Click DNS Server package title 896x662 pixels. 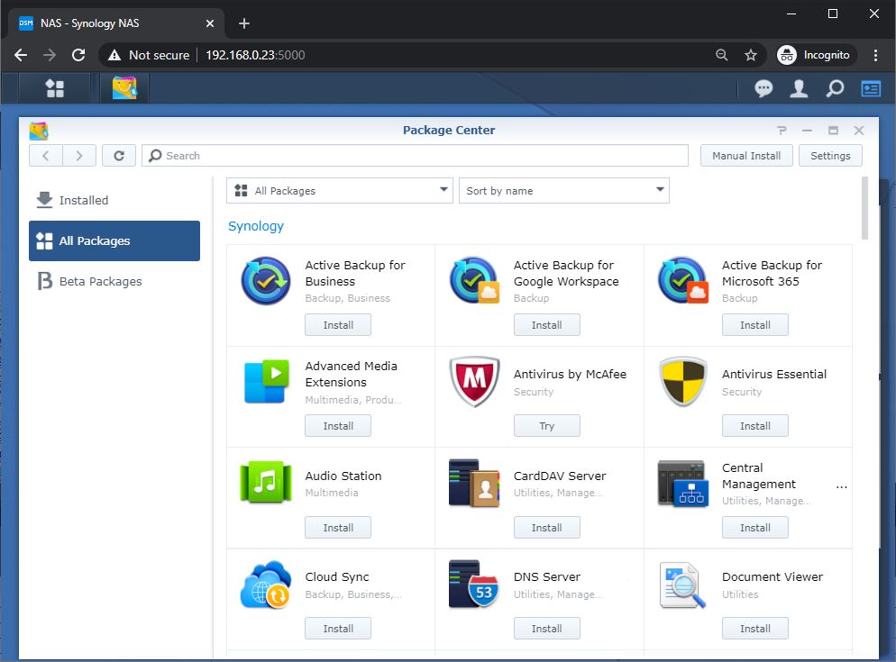[x=547, y=577]
